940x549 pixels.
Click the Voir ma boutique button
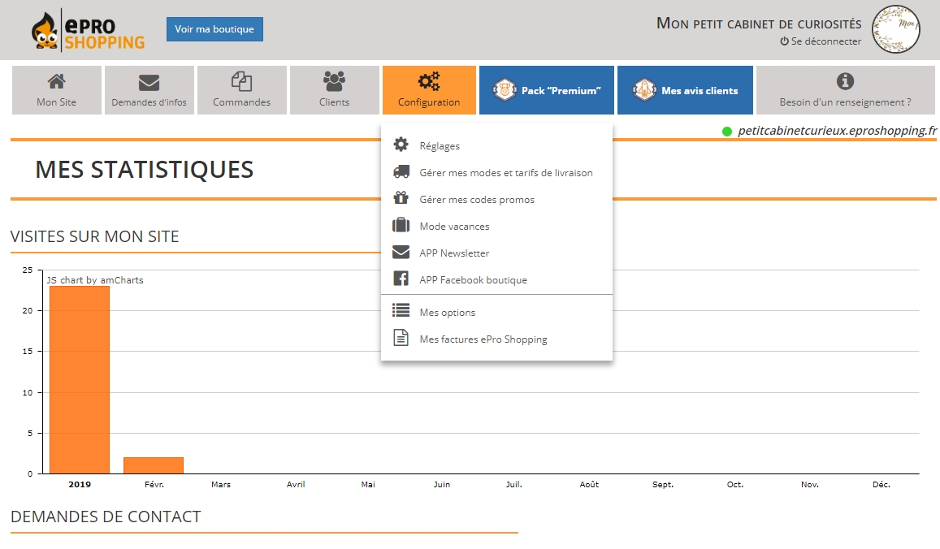click(214, 29)
